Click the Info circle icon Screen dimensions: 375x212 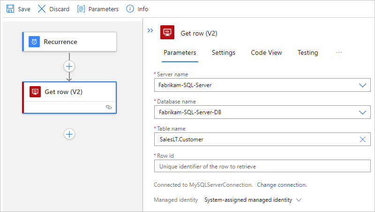(131, 9)
